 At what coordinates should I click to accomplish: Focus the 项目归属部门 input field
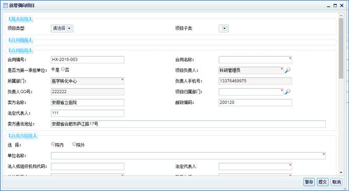pos(251,91)
